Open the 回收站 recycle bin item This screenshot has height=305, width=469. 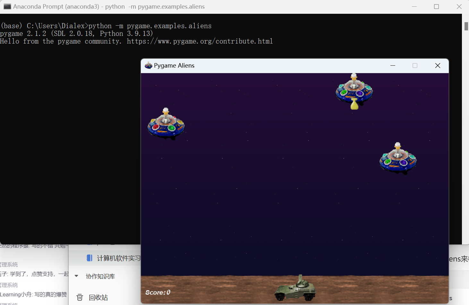(98, 297)
